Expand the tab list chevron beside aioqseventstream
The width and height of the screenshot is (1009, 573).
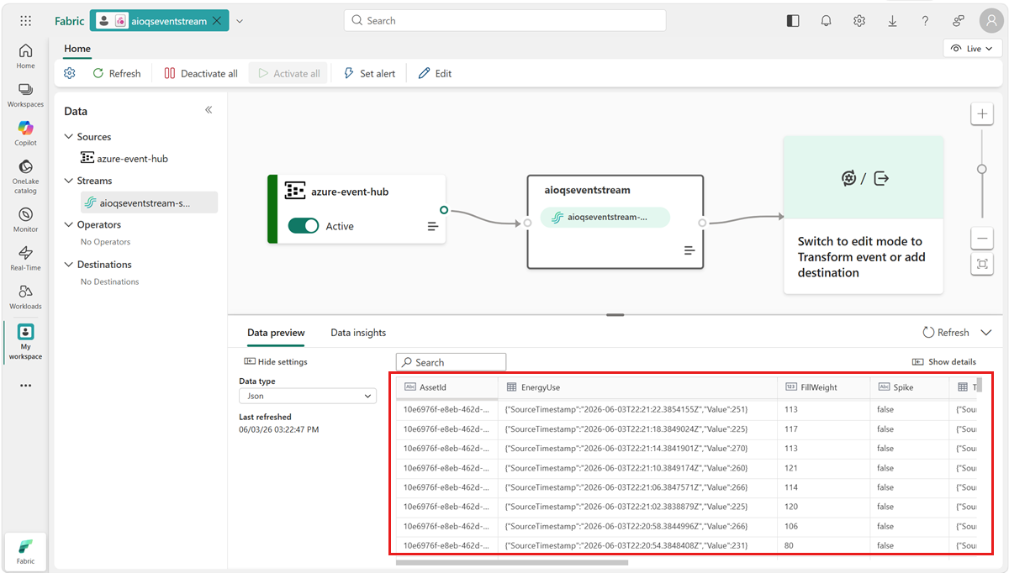tap(240, 21)
